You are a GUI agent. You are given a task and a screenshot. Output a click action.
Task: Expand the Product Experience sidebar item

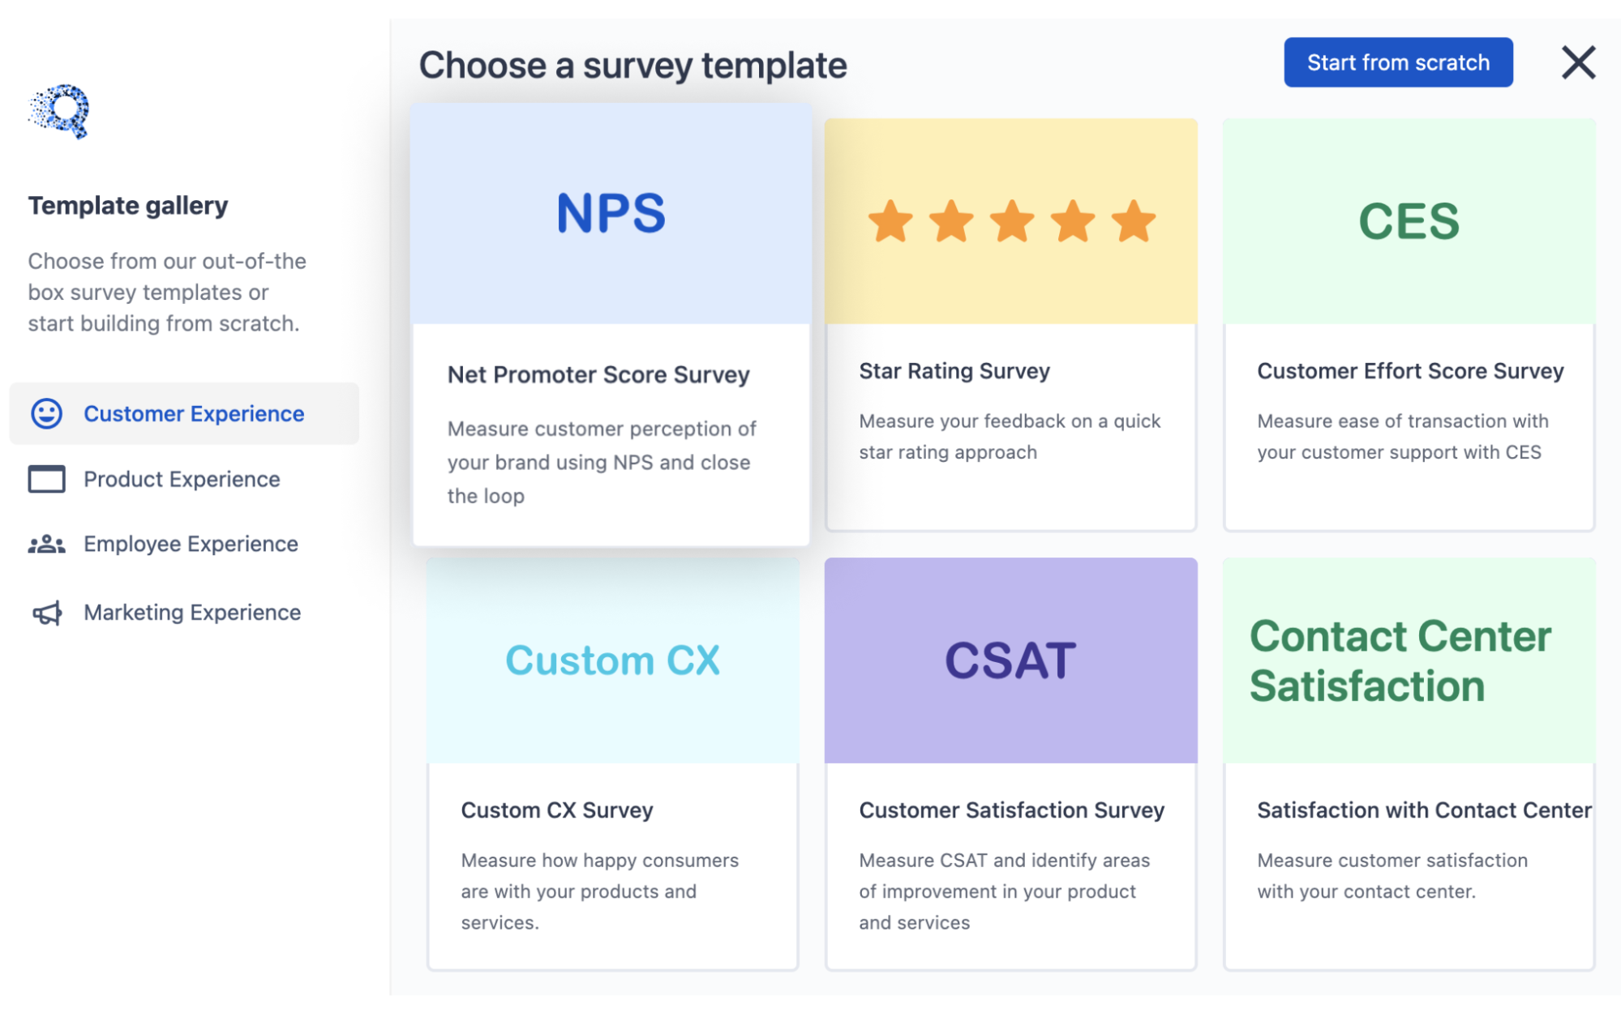pos(182,477)
